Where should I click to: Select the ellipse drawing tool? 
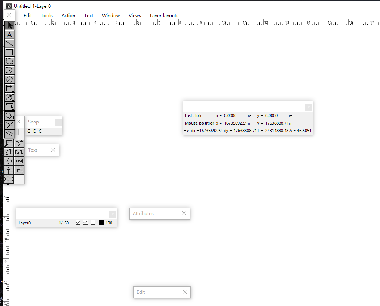pyautogui.click(x=10, y=61)
